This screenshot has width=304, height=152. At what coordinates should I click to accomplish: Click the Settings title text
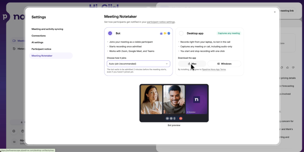click(39, 17)
